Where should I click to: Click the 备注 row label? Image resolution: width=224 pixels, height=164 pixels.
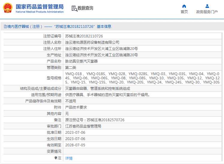coord(58,120)
